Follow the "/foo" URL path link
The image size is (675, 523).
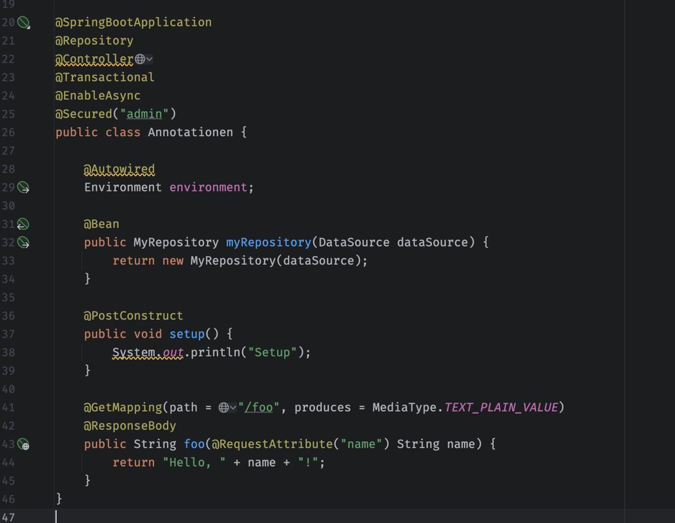click(259, 408)
